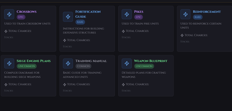This screenshot has height=111, width=232.
Task: Click the small bolt beside Weapon Blueprint Total Charges
Action: click(123, 84)
